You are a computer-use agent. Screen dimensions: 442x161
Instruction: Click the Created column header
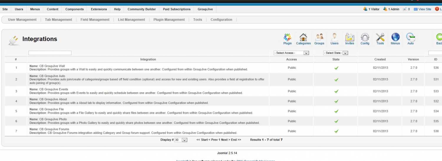click(x=380, y=60)
